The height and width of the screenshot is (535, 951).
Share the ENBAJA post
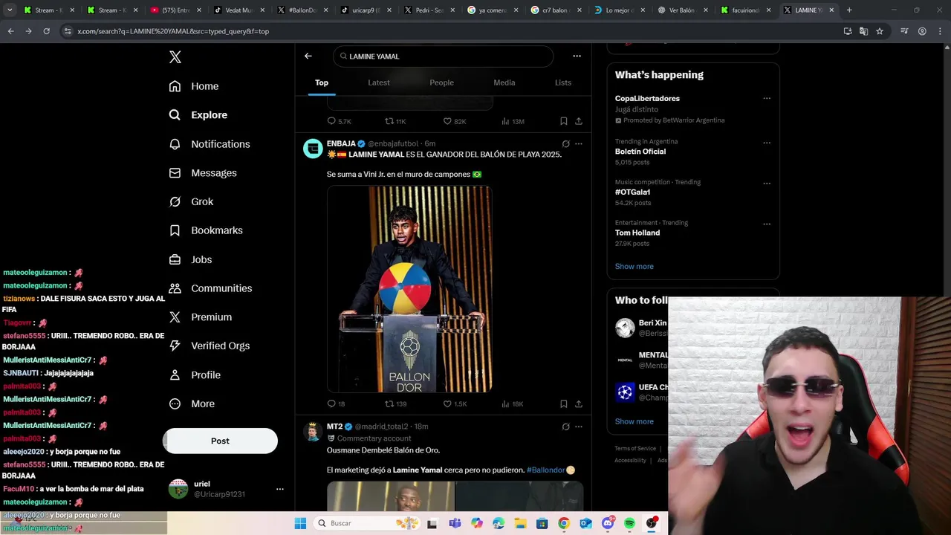click(x=579, y=404)
